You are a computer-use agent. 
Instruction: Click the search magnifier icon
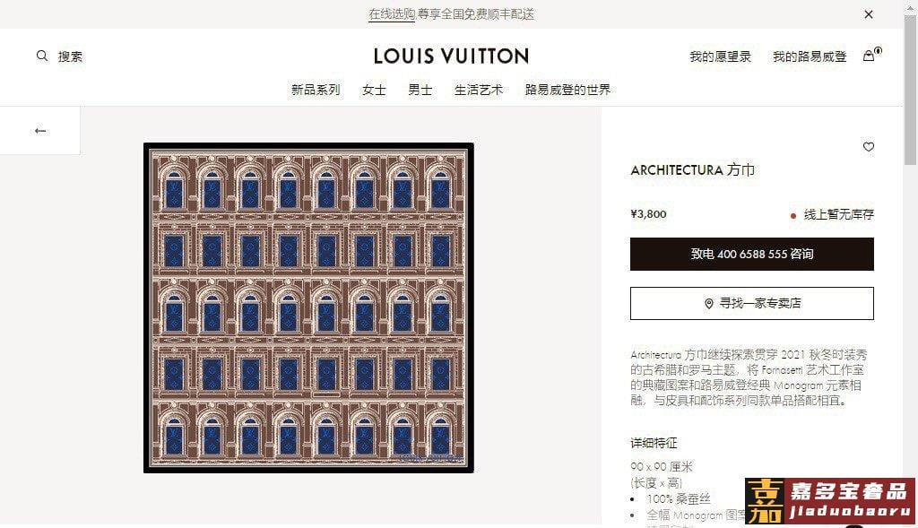(41, 56)
